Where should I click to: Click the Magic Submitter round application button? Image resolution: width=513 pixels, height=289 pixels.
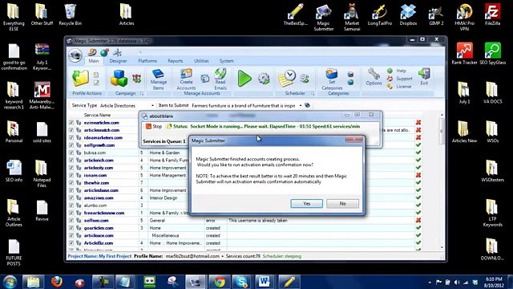pyautogui.click(x=75, y=55)
